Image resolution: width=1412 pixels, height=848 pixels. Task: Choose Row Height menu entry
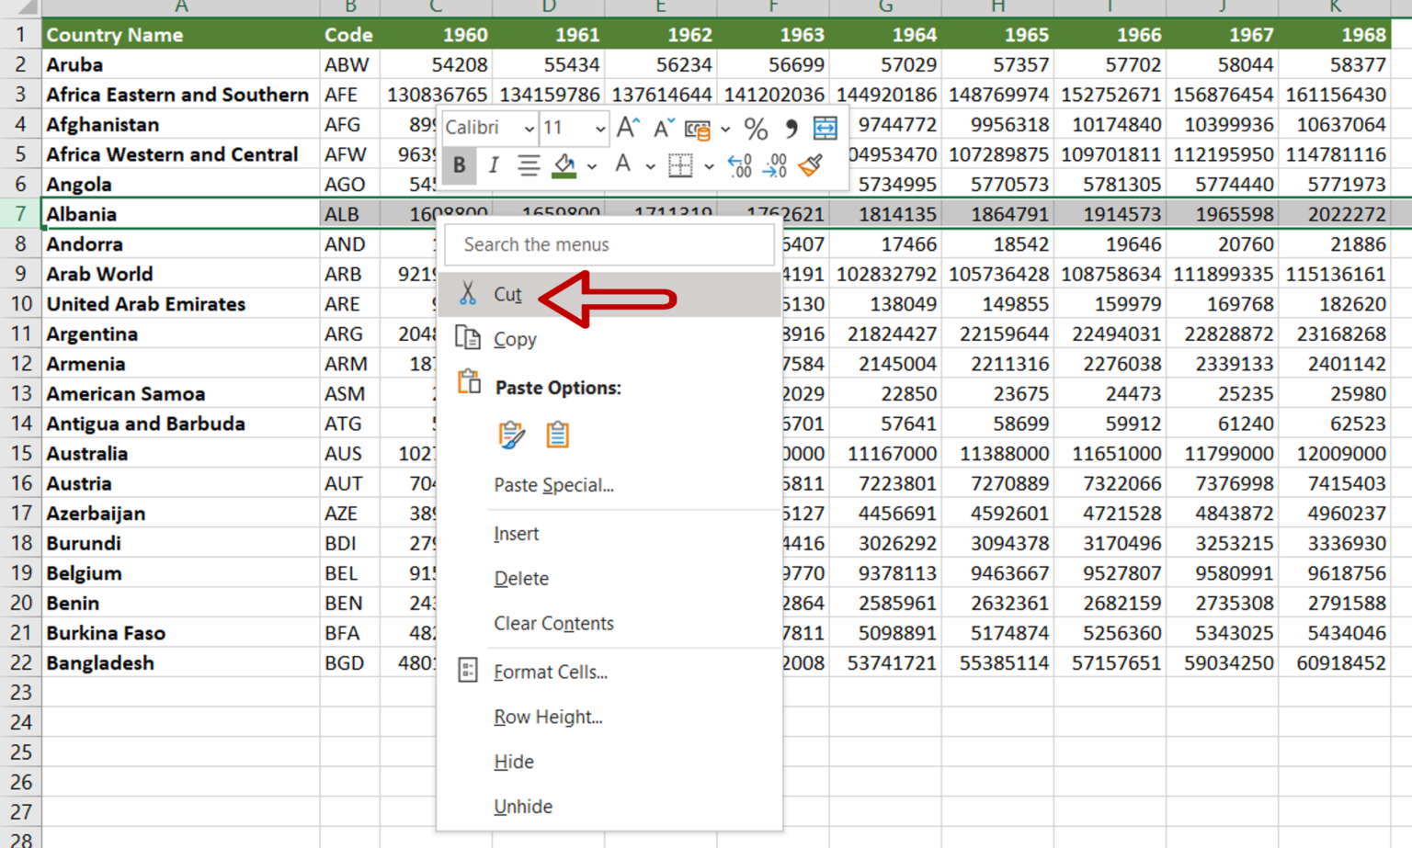tap(610, 718)
